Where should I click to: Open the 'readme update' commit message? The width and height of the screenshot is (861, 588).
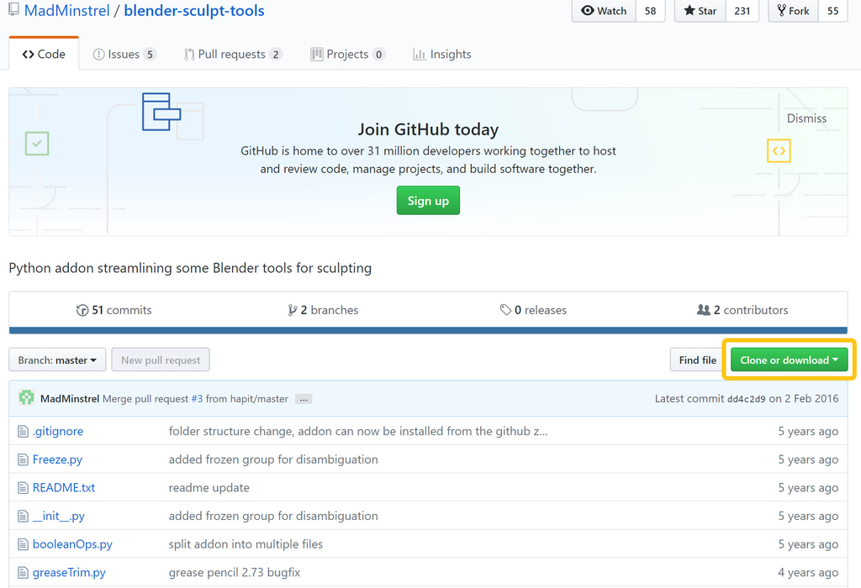click(209, 488)
